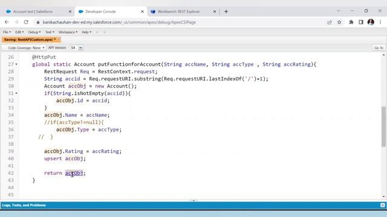Reload the current page

click(26, 22)
